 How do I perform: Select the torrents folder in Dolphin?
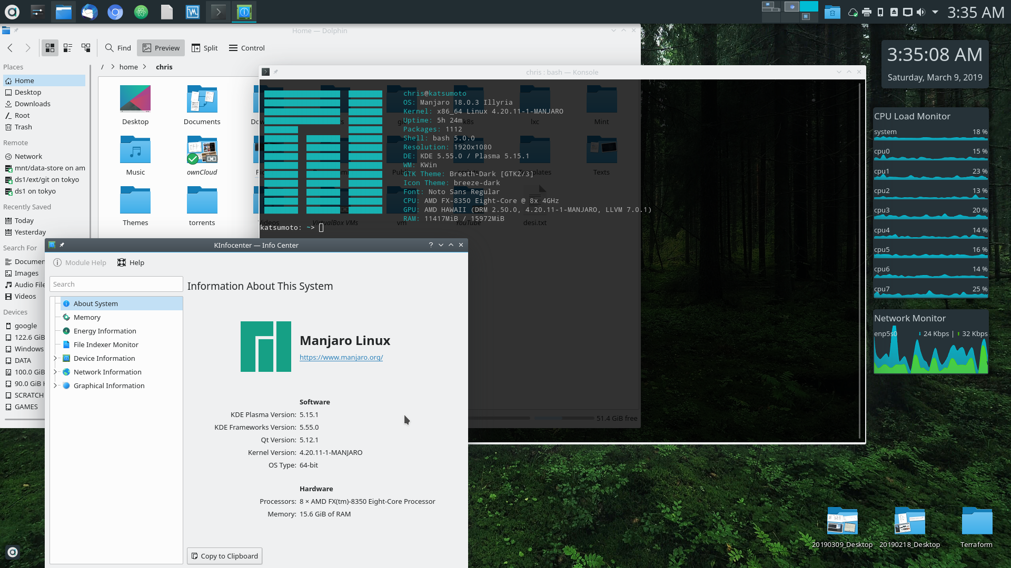pos(202,206)
